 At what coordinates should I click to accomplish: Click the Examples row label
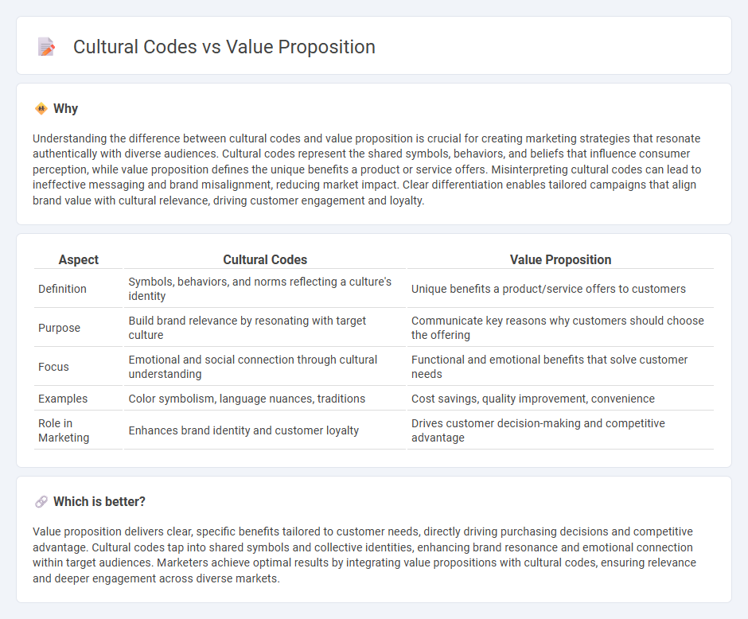pos(63,398)
